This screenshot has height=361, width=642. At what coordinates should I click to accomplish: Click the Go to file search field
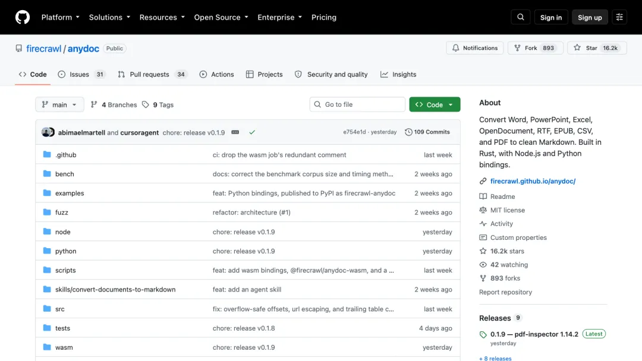357,104
